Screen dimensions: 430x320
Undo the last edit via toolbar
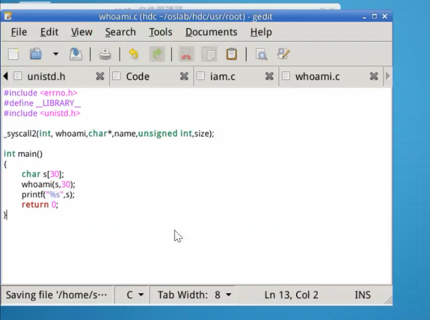(133, 54)
